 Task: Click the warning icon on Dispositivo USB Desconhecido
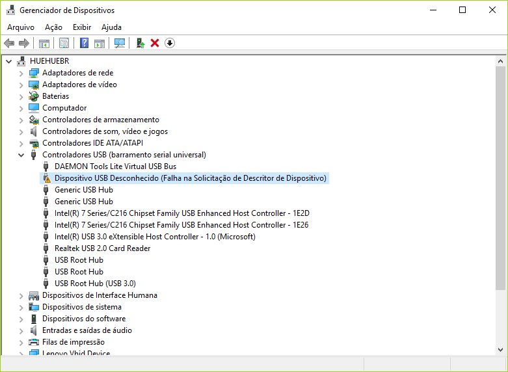click(x=47, y=178)
